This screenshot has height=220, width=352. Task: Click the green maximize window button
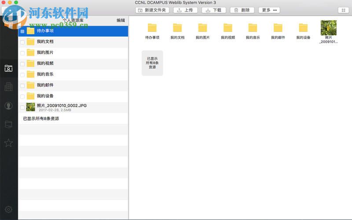pos(16,2)
